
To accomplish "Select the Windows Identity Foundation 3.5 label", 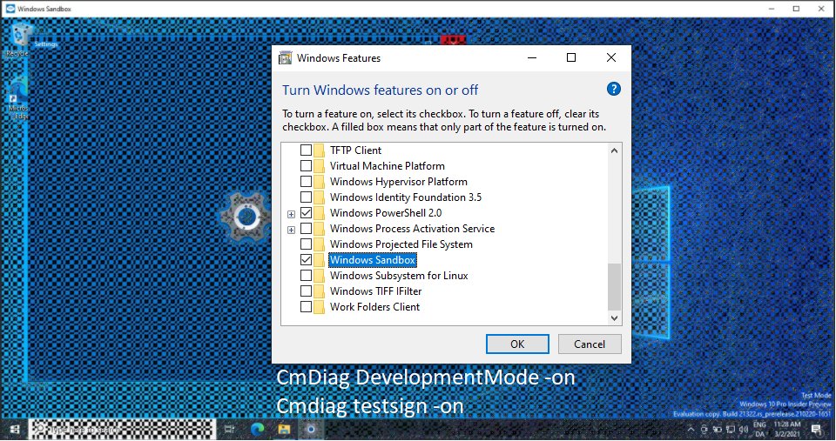I will pyautogui.click(x=406, y=197).
